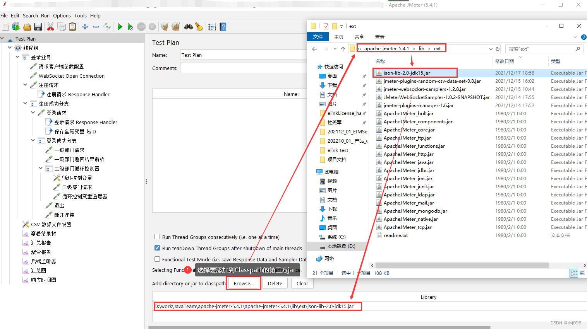The image size is (587, 329).
Task: Enable Functional Test Mode checkbox
Action: pos(157,259)
